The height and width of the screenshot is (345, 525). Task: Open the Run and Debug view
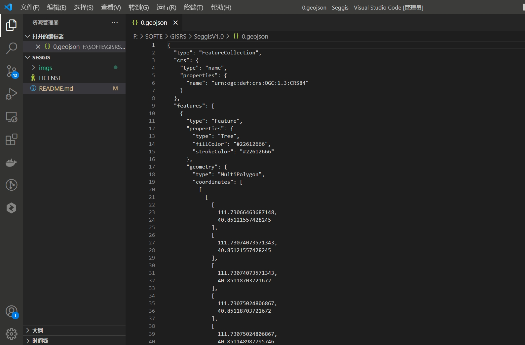11,94
